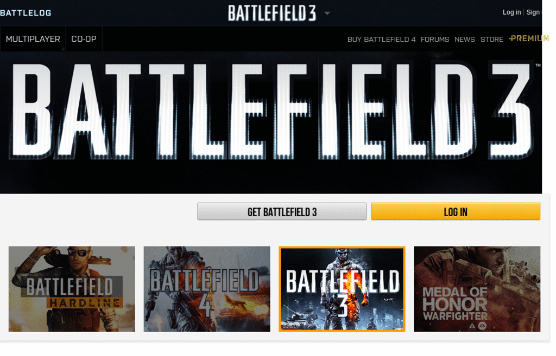Viewport: 556px width, 356px height.
Task: Visit the Store link
Action: coord(491,39)
